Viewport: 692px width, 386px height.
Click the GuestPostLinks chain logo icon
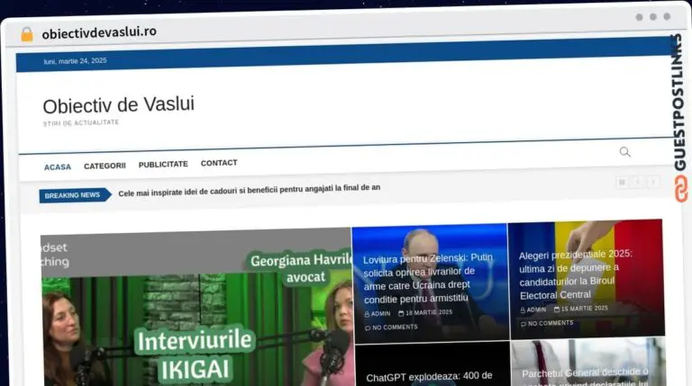tap(680, 188)
